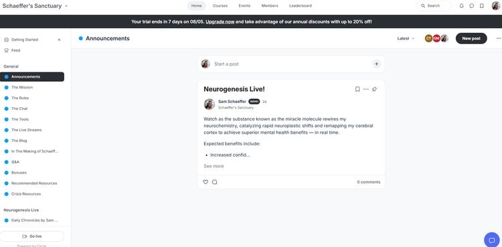Like the post with the heart icon
Image resolution: width=502 pixels, height=247 pixels.
point(205,182)
